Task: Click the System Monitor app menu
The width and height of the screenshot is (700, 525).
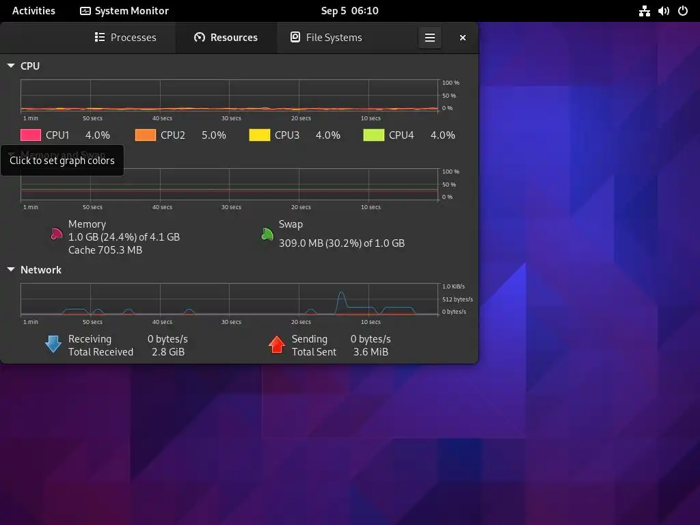Action: click(124, 11)
